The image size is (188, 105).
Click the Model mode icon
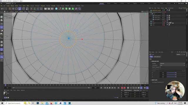click(1, 17)
